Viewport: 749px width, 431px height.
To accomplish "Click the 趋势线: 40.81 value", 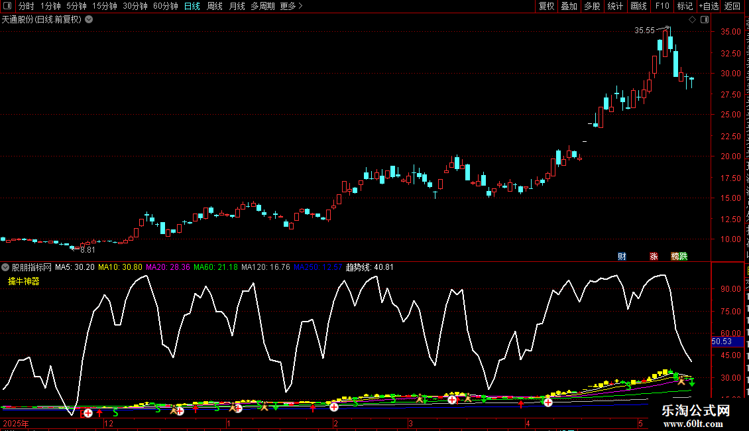I will (x=370, y=267).
